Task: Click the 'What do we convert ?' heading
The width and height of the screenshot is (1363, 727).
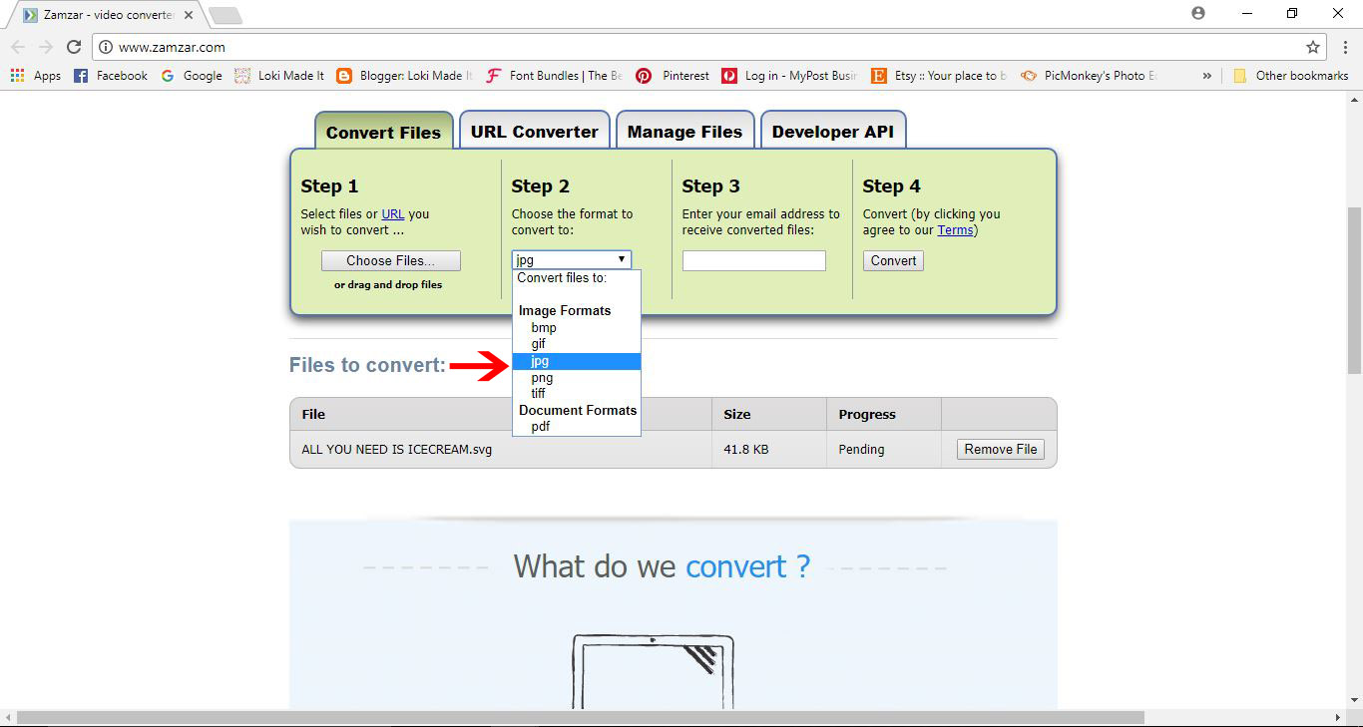Action: pos(662,566)
